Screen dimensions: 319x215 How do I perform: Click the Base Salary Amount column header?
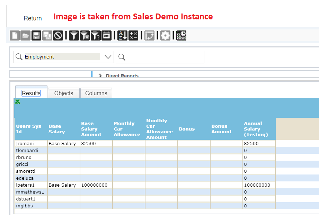96,129
